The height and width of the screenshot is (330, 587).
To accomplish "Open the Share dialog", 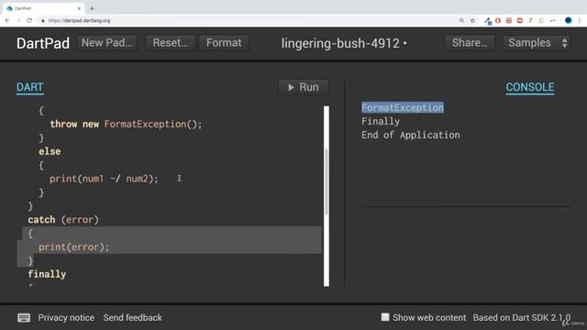I will coord(470,43).
